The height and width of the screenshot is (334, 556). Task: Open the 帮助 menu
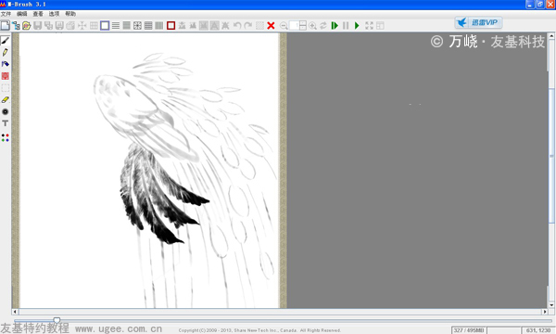70,14
